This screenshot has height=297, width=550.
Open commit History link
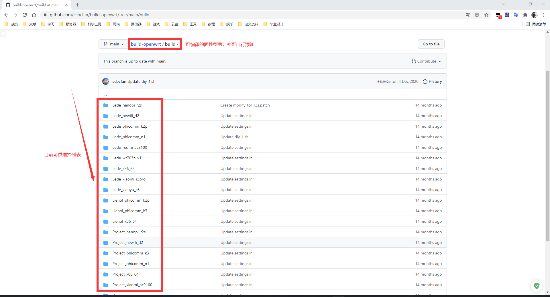coord(432,82)
